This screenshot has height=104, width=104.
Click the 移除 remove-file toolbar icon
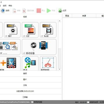click(x=14, y=11)
